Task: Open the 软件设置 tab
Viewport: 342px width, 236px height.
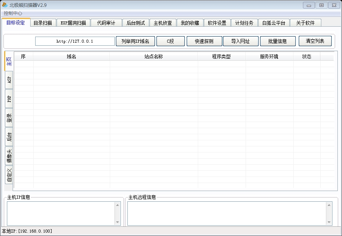Action: click(217, 23)
